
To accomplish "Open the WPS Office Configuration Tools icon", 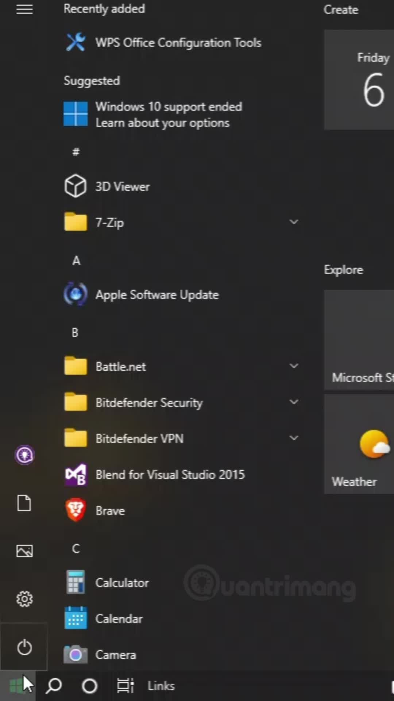I will point(76,42).
